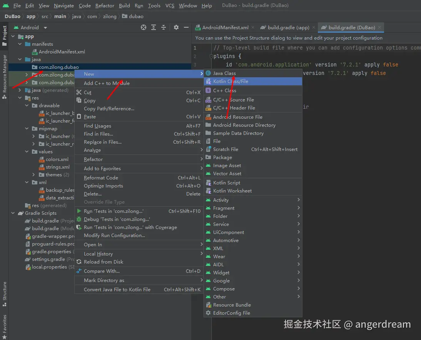Hide the Project panel with the minus icon
Image resolution: width=421 pixels, height=340 pixels.
[186, 27]
